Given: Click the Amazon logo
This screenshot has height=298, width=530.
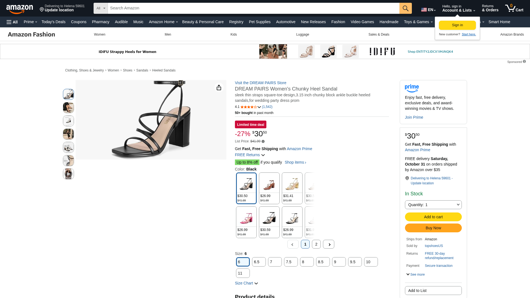Looking at the screenshot, I should 20,9.
